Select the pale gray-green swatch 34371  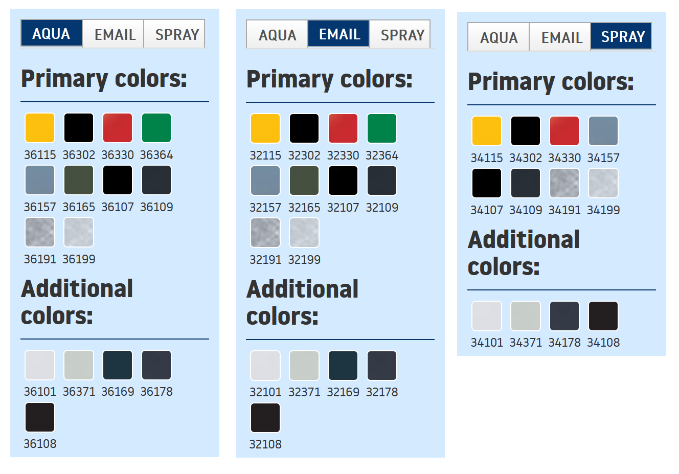526,316
